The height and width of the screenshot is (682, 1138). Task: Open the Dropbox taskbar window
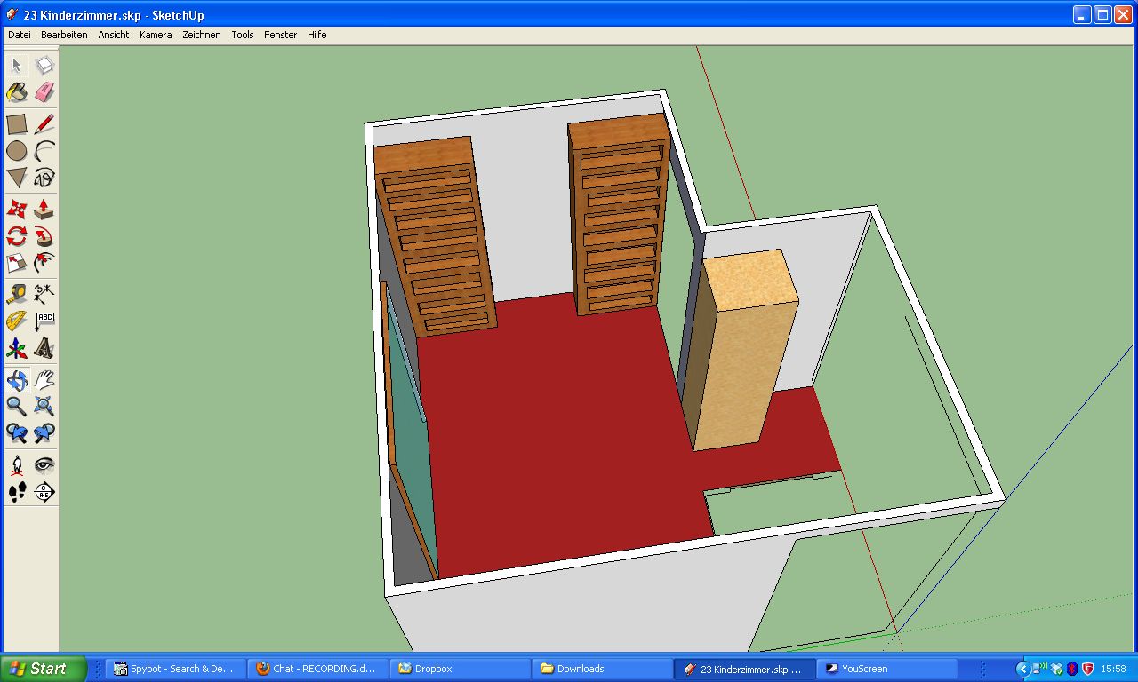pyautogui.click(x=460, y=669)
